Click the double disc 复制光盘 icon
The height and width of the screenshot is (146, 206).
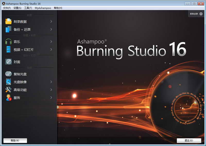(8, 74)
